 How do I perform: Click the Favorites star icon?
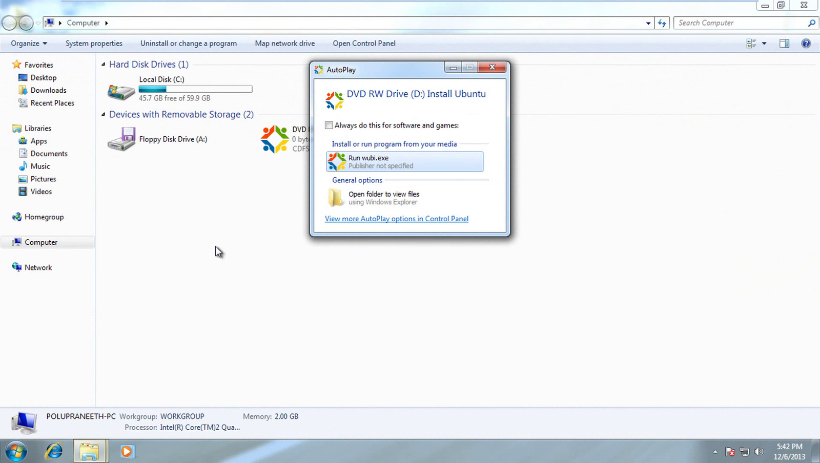click(x=16, y=65)
